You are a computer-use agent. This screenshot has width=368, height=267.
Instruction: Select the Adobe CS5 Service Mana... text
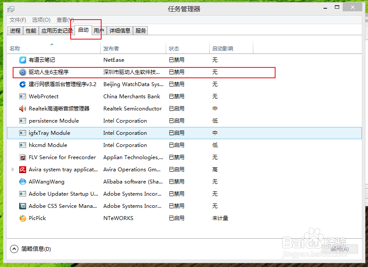[x=63, y=206]
